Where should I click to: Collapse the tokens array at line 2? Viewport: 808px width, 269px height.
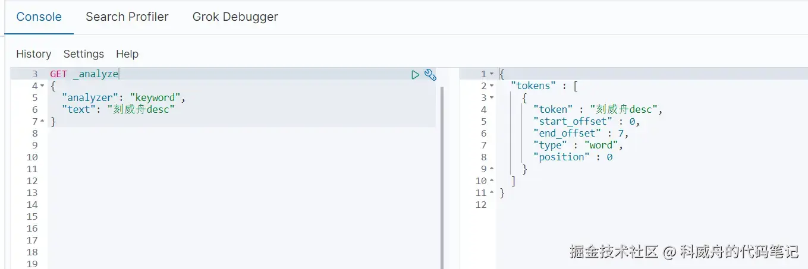(492, 86)
